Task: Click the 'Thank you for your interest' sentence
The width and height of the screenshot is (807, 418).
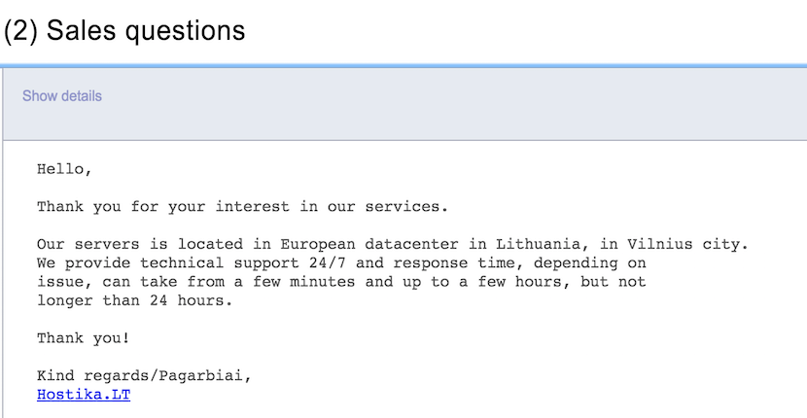Action: [x=242, y=207]
